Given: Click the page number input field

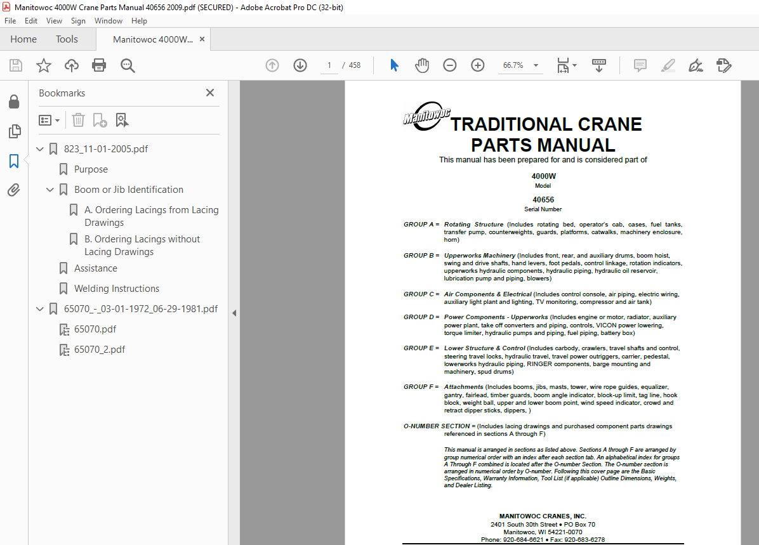Looking at the screenshot, I should pos(329,65).
